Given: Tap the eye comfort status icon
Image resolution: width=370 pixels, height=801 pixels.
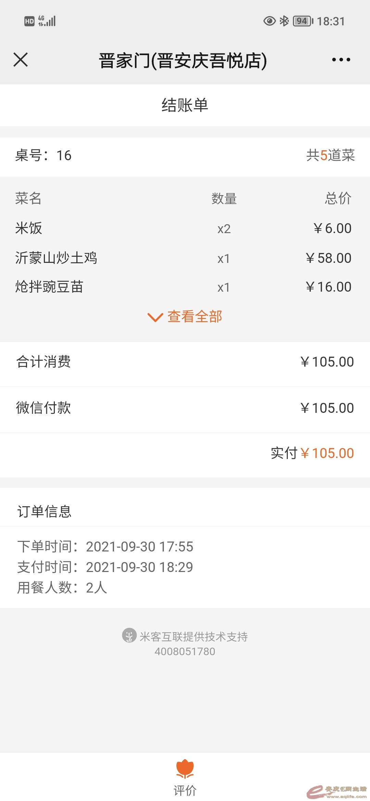Looking at the screenshot, I should pyautogui.click(x=269, y=21).
